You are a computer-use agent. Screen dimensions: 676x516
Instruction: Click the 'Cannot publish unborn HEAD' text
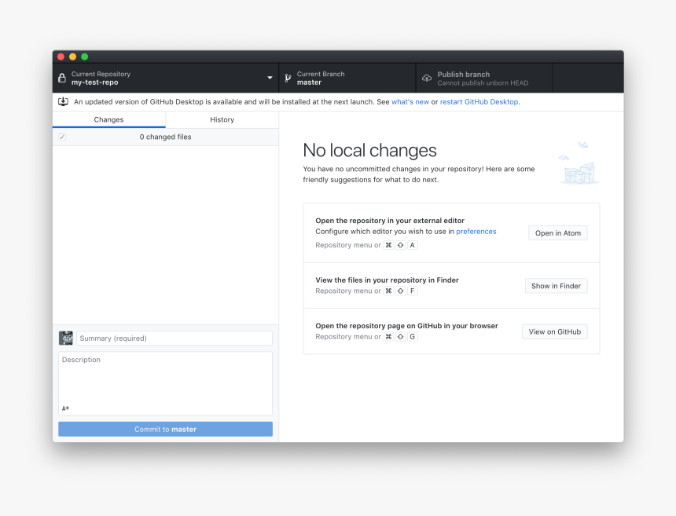click(483, 82)
